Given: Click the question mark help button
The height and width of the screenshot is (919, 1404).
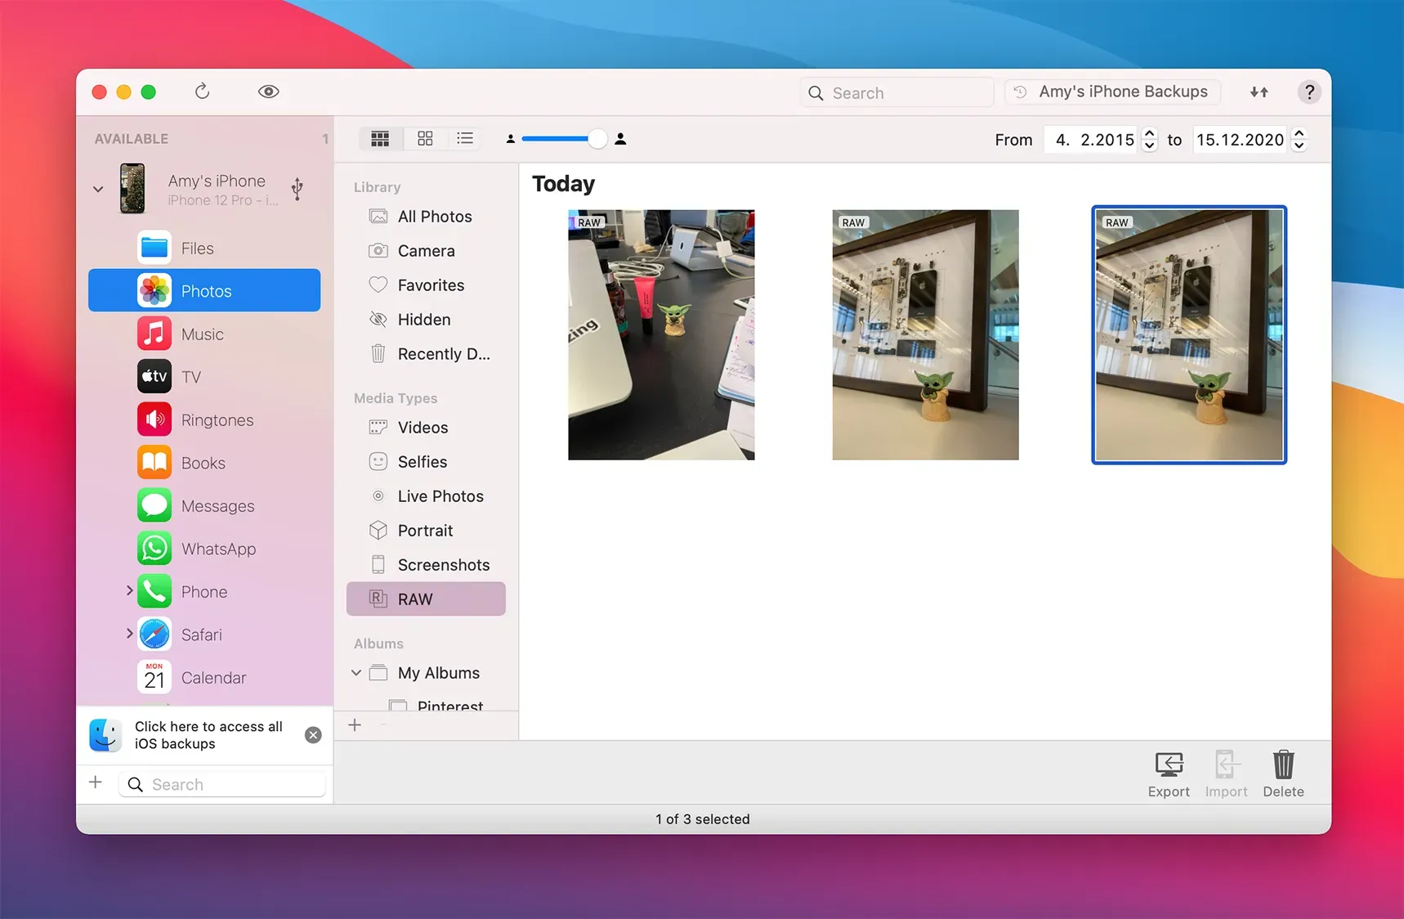Looking at the screenshot, I should coord(1308,92).
